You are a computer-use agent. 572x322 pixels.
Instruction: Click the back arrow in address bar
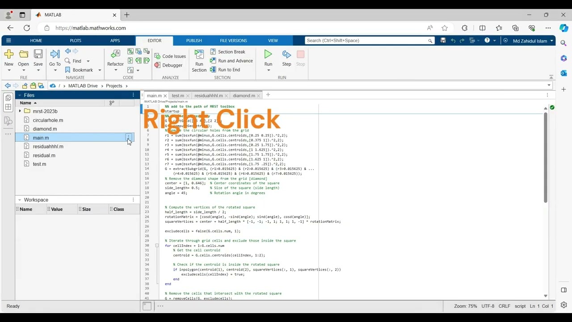click(8, 86)
